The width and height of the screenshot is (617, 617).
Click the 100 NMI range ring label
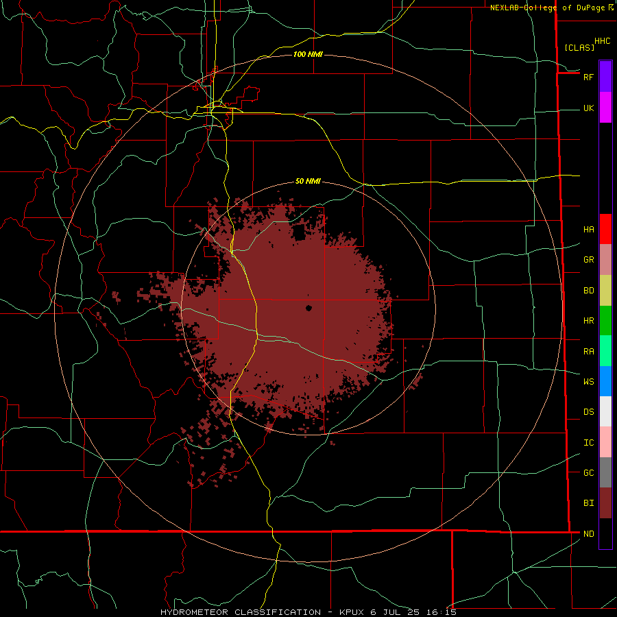(x=308, y=54)
